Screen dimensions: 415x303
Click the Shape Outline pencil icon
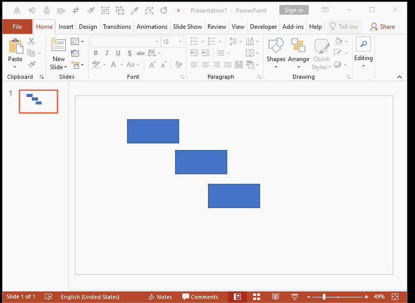pyautogui.click(x=338, y=52)
